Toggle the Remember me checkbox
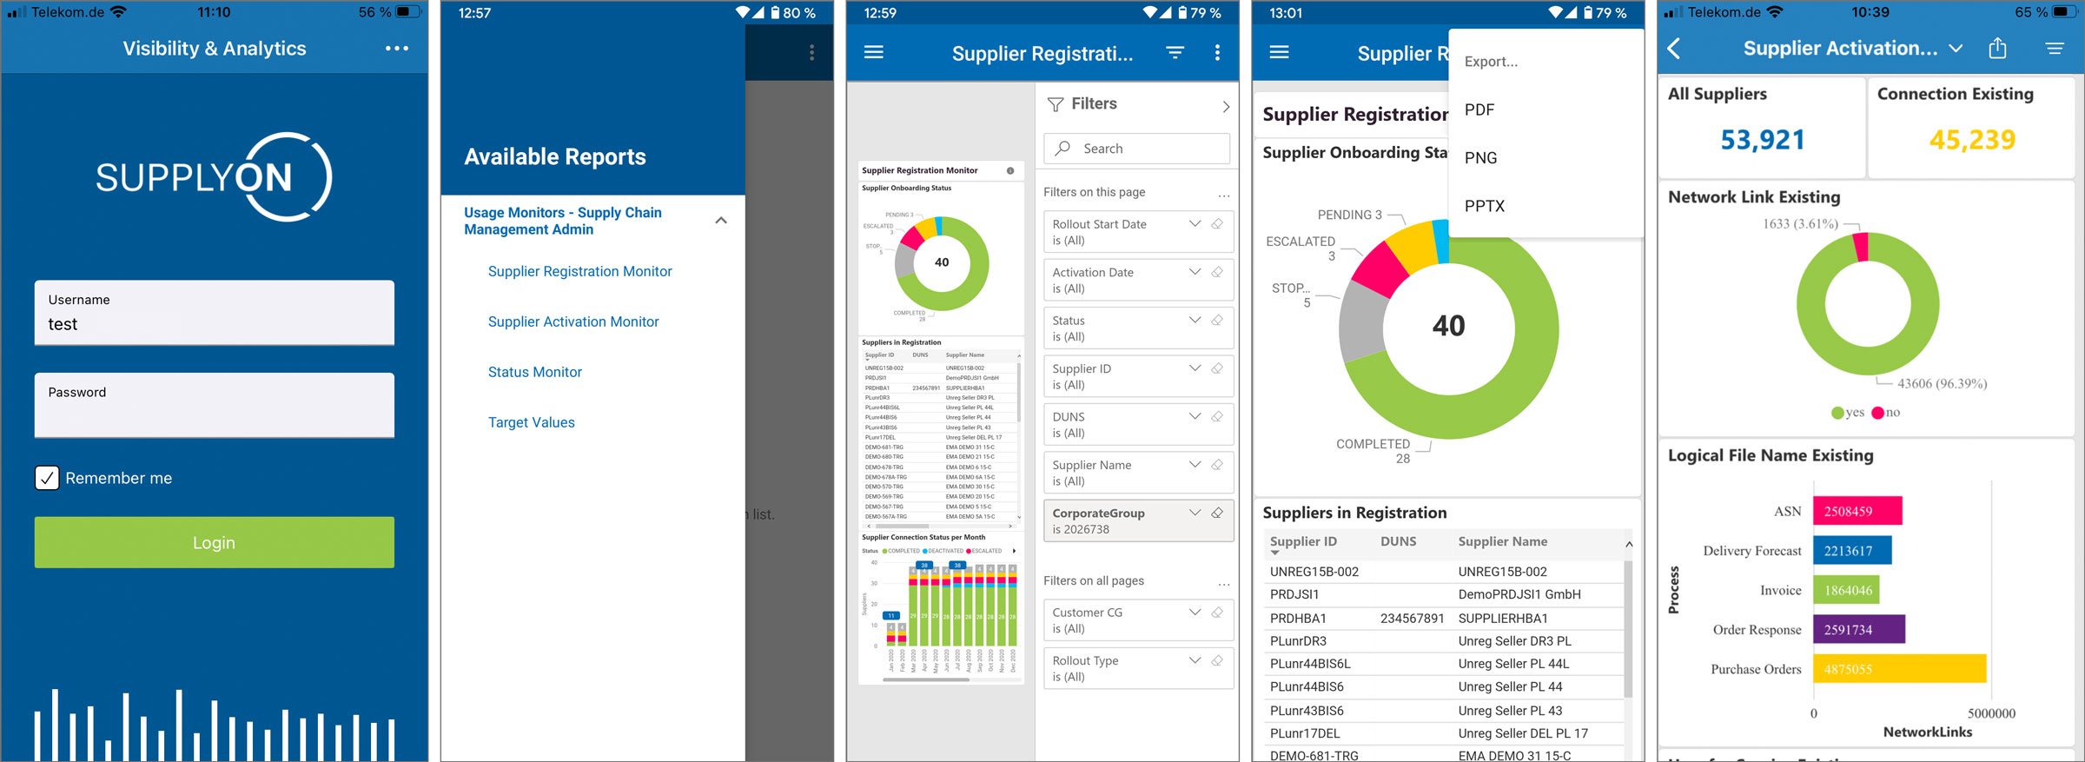This screenshot has width=2085, height=762. coord(47,478)
